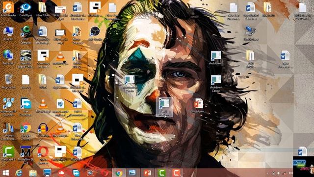Switch to the green Camtasia taskbar window

coord(161,173)
